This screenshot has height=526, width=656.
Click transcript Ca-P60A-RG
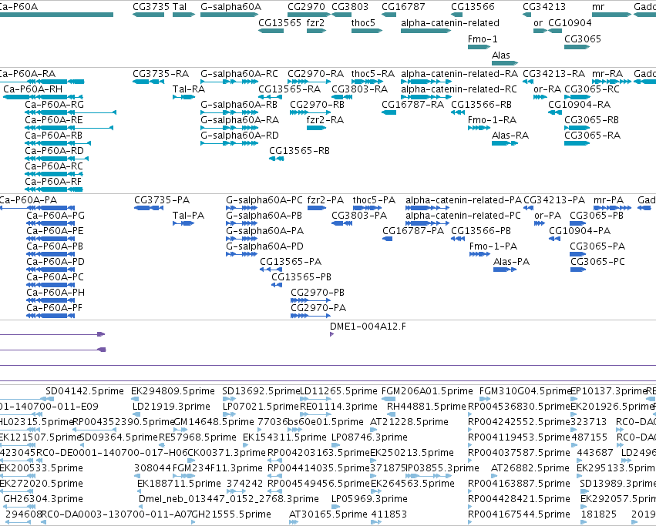pos(55,105)
